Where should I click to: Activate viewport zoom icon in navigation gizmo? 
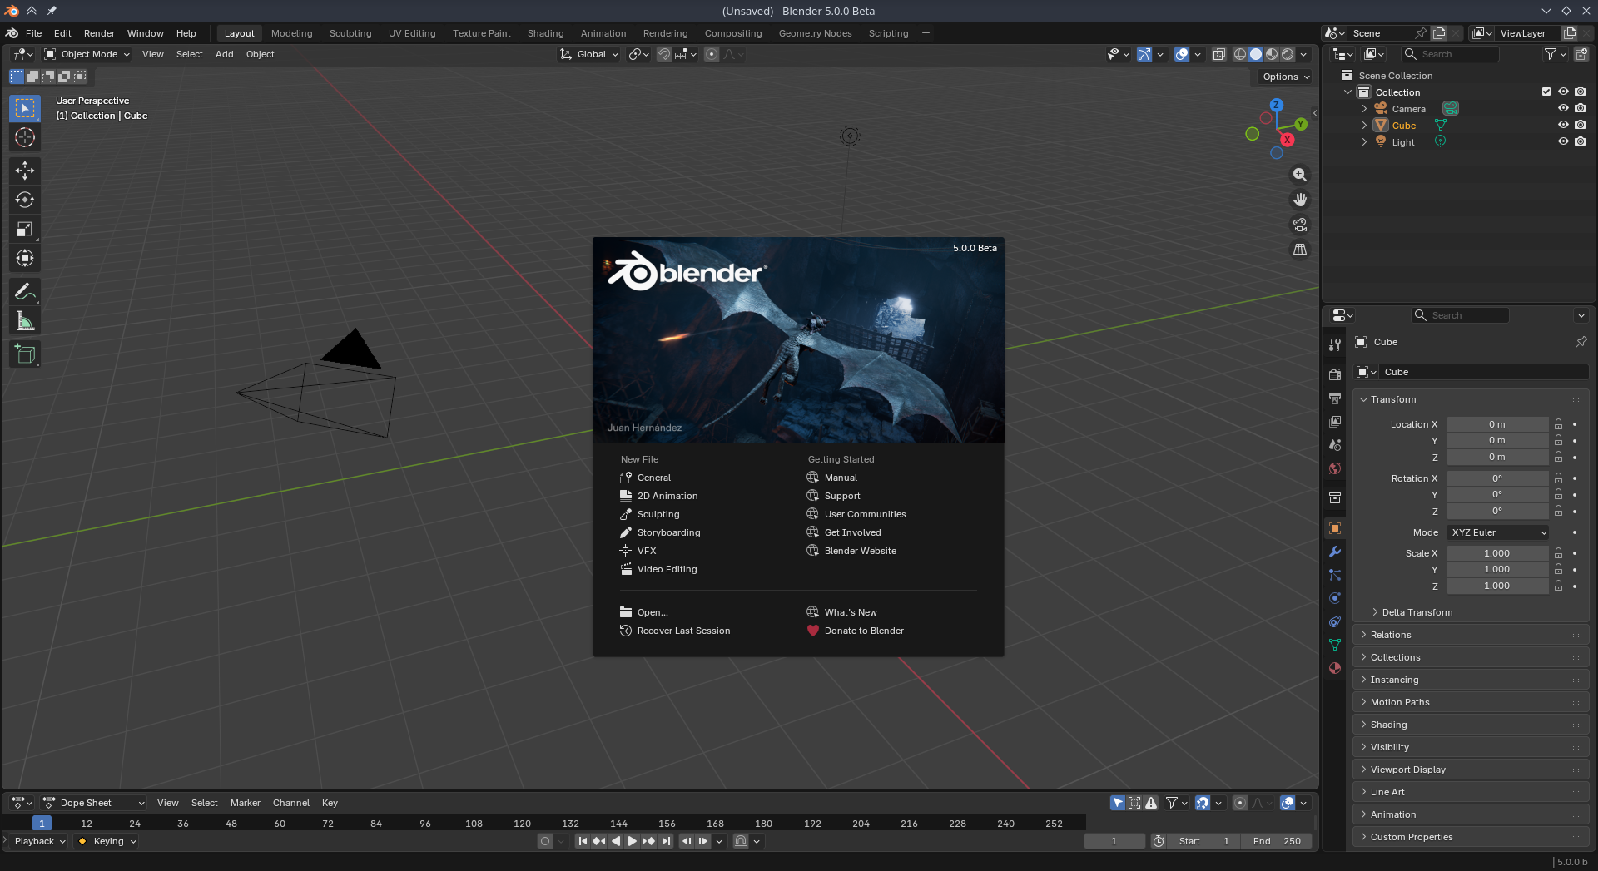(x=1300, y=175)
